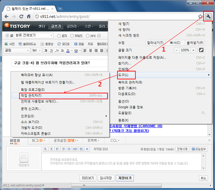The height and width of the screenshot is (190, 215).
Task: Choose 개발자 도구(D) menu item
Action: 60,128
